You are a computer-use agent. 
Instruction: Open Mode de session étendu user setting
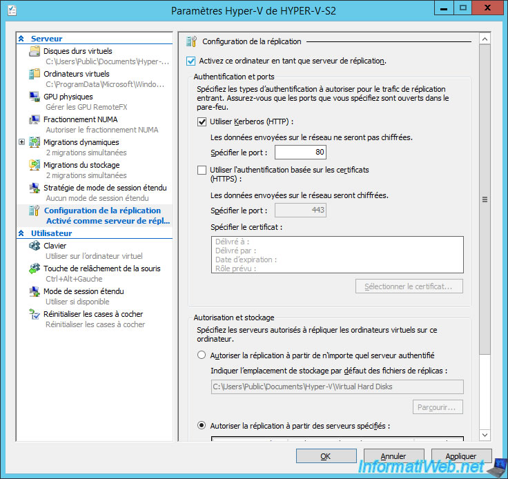point(84,291)
